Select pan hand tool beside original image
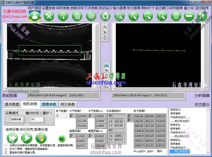 105,37
